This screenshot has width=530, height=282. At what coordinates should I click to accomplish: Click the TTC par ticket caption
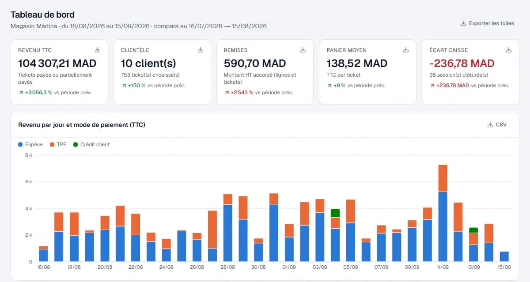(344, 75)
